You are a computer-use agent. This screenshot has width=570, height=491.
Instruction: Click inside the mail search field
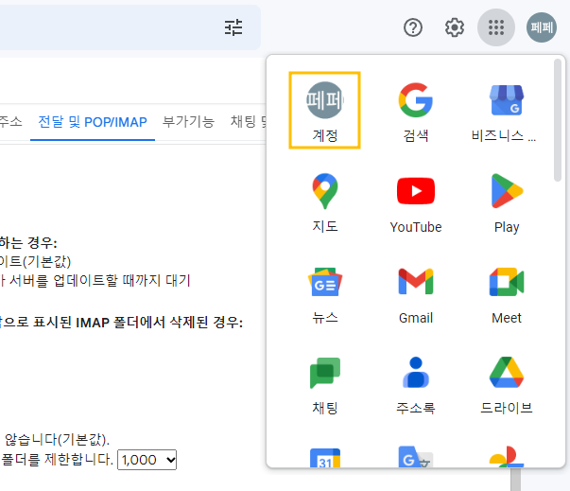click(109, 27)
